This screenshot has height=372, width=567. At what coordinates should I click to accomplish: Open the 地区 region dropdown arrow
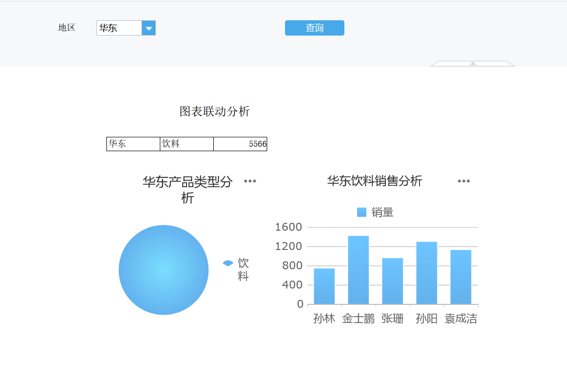tap(149, 28)
